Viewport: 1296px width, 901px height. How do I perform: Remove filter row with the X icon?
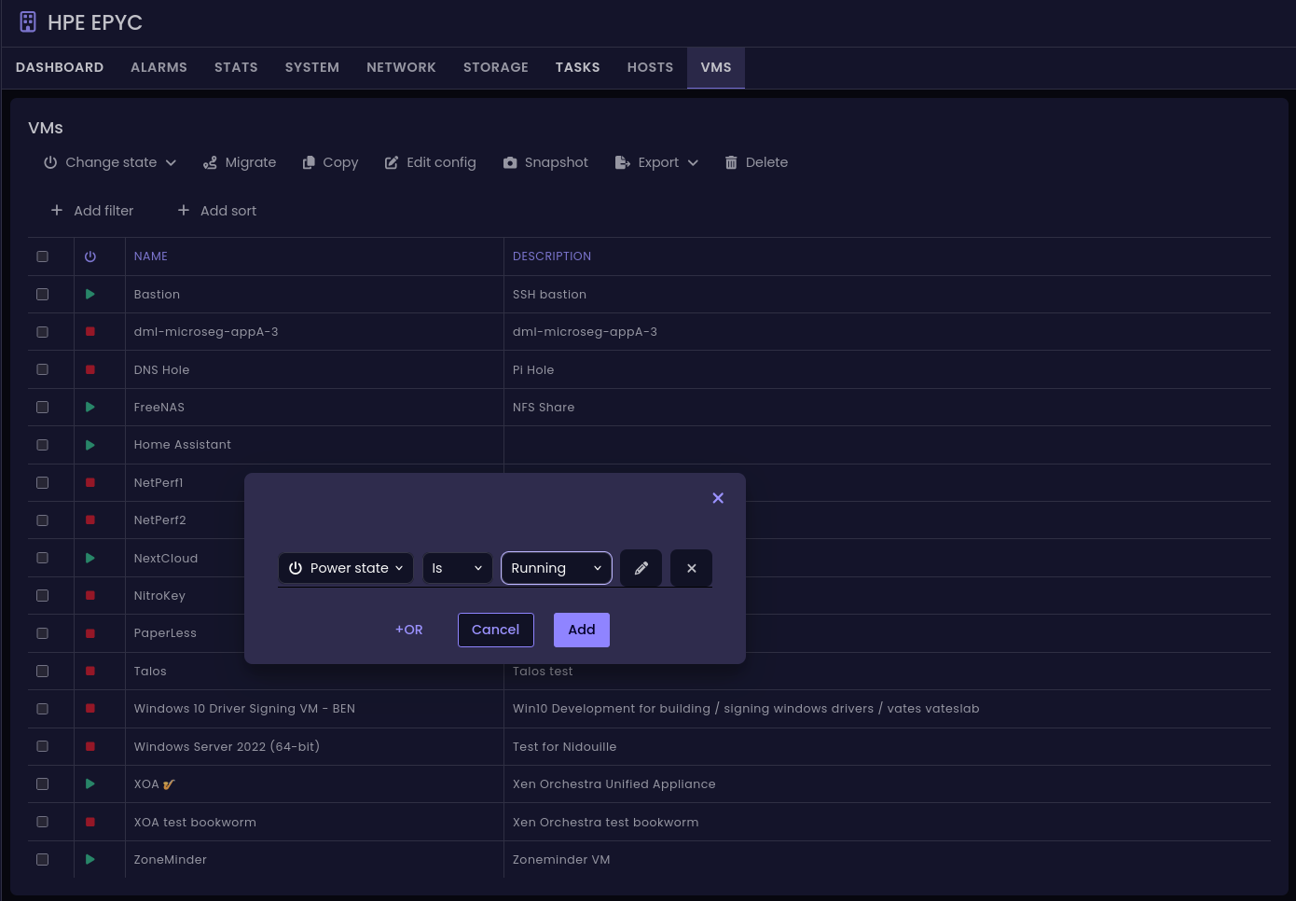click(691, 568)
